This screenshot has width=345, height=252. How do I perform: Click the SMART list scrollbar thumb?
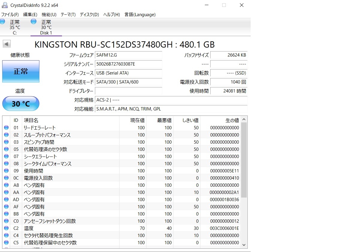244,160
